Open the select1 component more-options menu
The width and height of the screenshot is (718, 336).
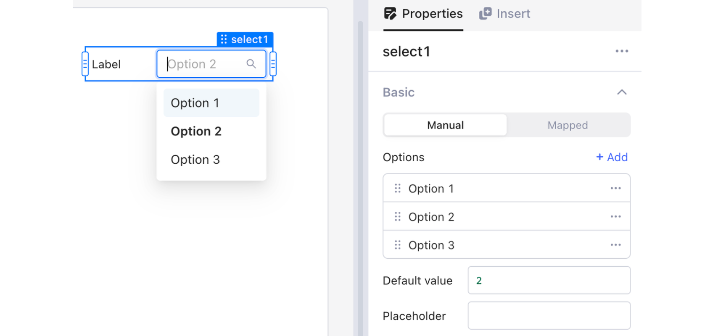coord(622,51)
